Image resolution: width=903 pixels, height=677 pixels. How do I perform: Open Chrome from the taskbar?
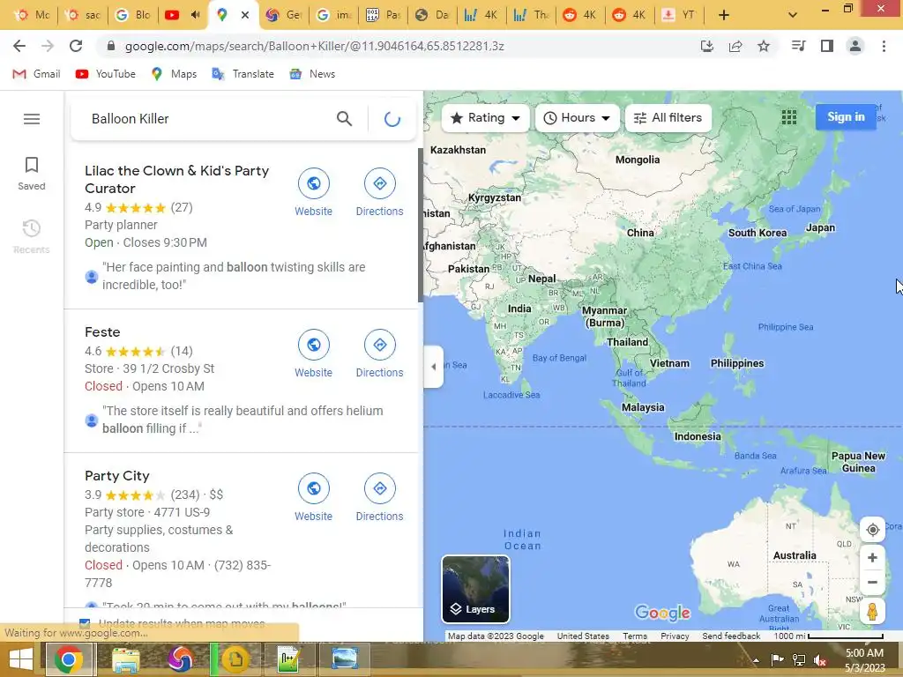point(68,659)
